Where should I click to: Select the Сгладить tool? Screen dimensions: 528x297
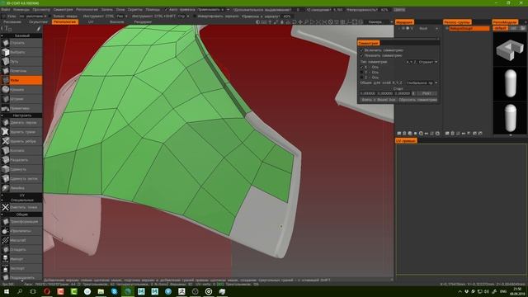pyautogui.click(x=21, y=250)
